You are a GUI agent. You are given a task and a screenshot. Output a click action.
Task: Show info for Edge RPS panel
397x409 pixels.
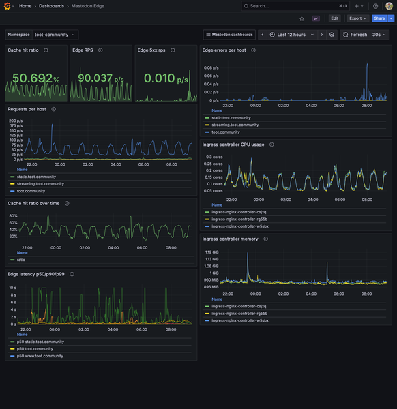coord(100,50)
